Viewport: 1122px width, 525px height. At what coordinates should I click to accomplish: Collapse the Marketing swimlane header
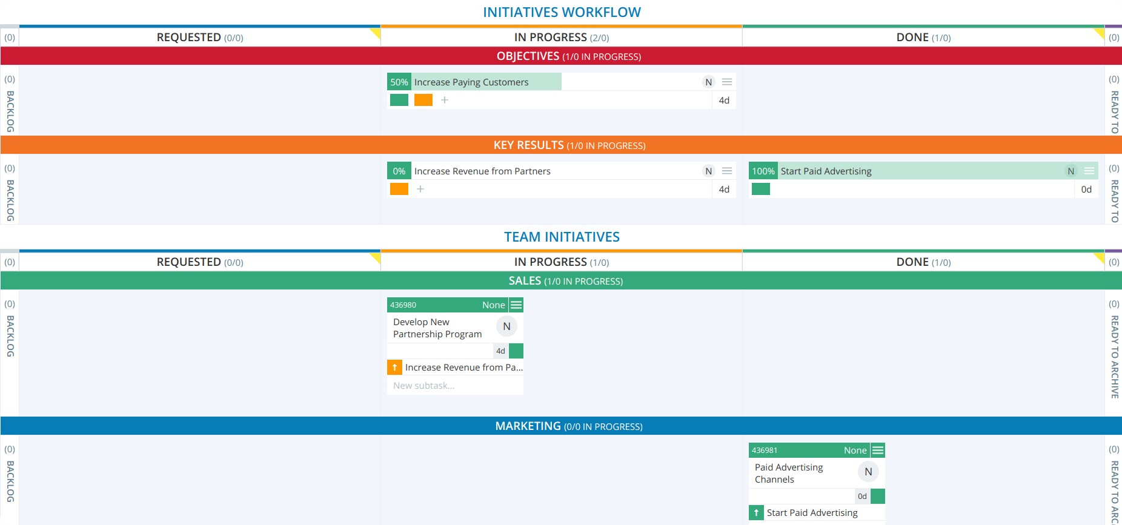point(568,426)
